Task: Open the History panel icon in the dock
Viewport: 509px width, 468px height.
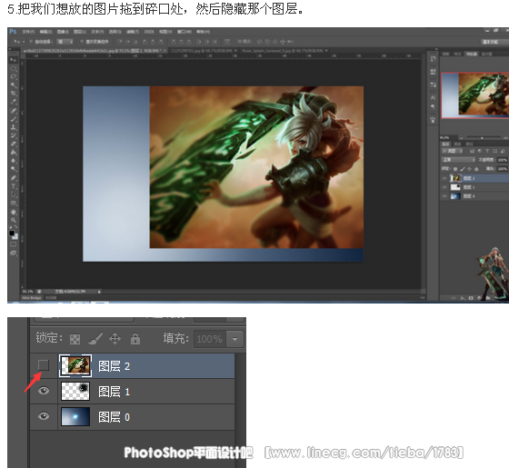Action: coord(433,59)
